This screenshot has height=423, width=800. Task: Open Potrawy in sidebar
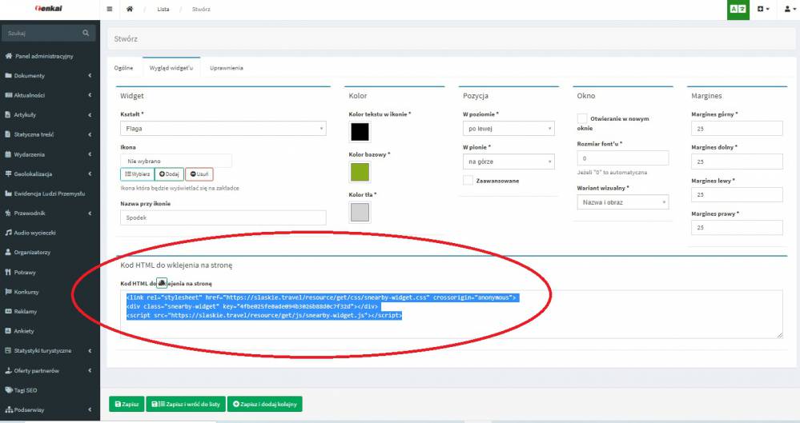pyautogui.click(x=26, y=271)
